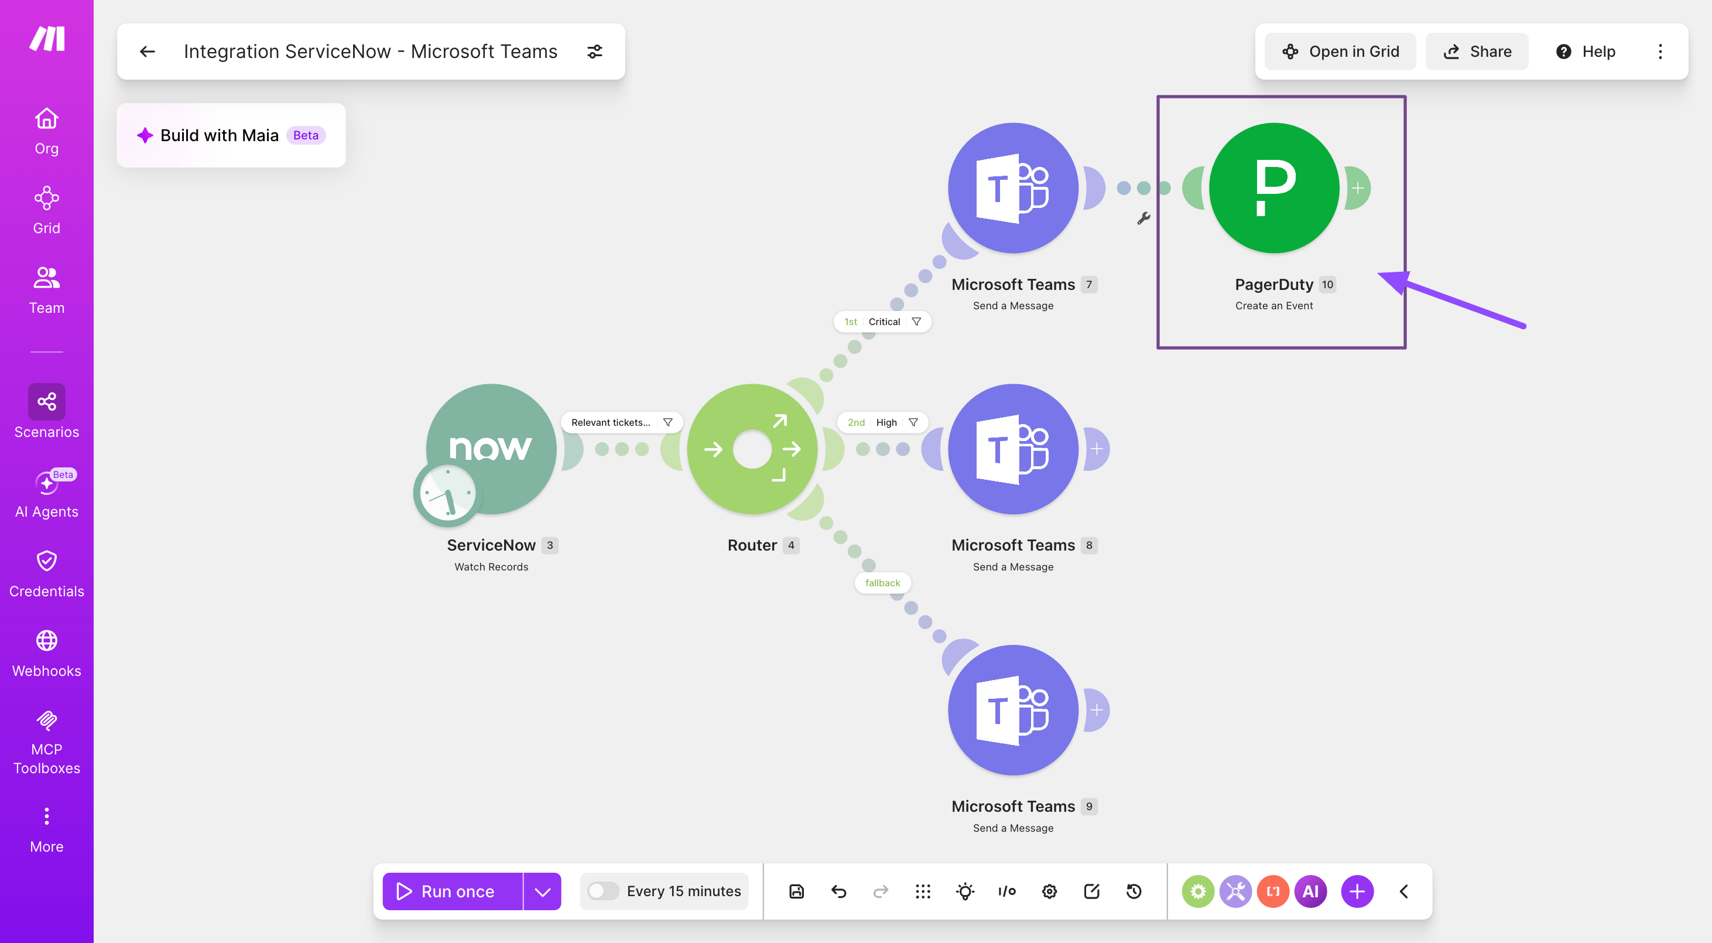This screenshot has height=943, width=1712.
Task: Click the Run once button
Action: coord(453,891)
